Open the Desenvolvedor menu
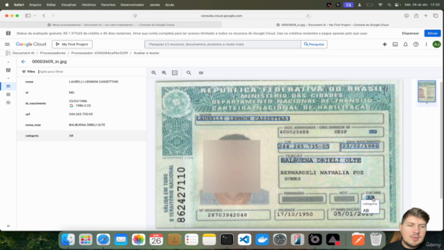The height and width of the screenshot is (250, 444). pyautogui.click(x=133, y=5)
